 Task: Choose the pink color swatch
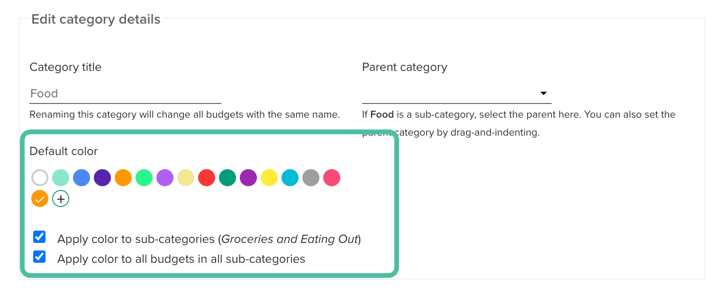click(332, 178)
